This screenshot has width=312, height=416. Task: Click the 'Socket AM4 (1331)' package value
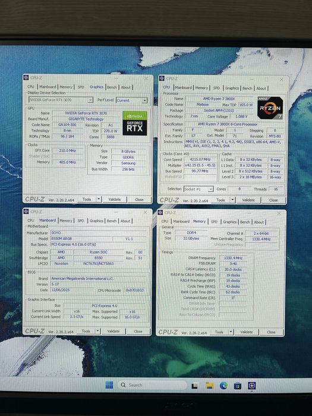tap(219, 111)
